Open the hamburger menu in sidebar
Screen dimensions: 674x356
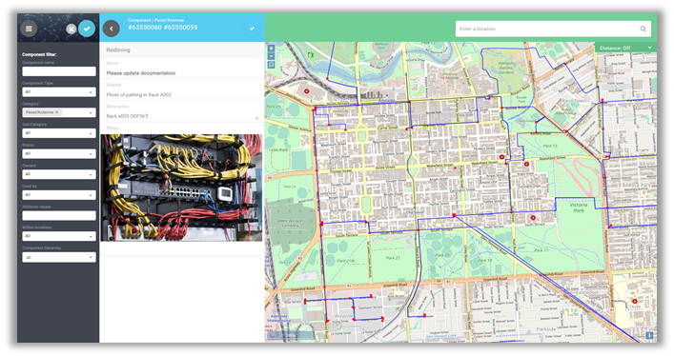pos(29,29)
